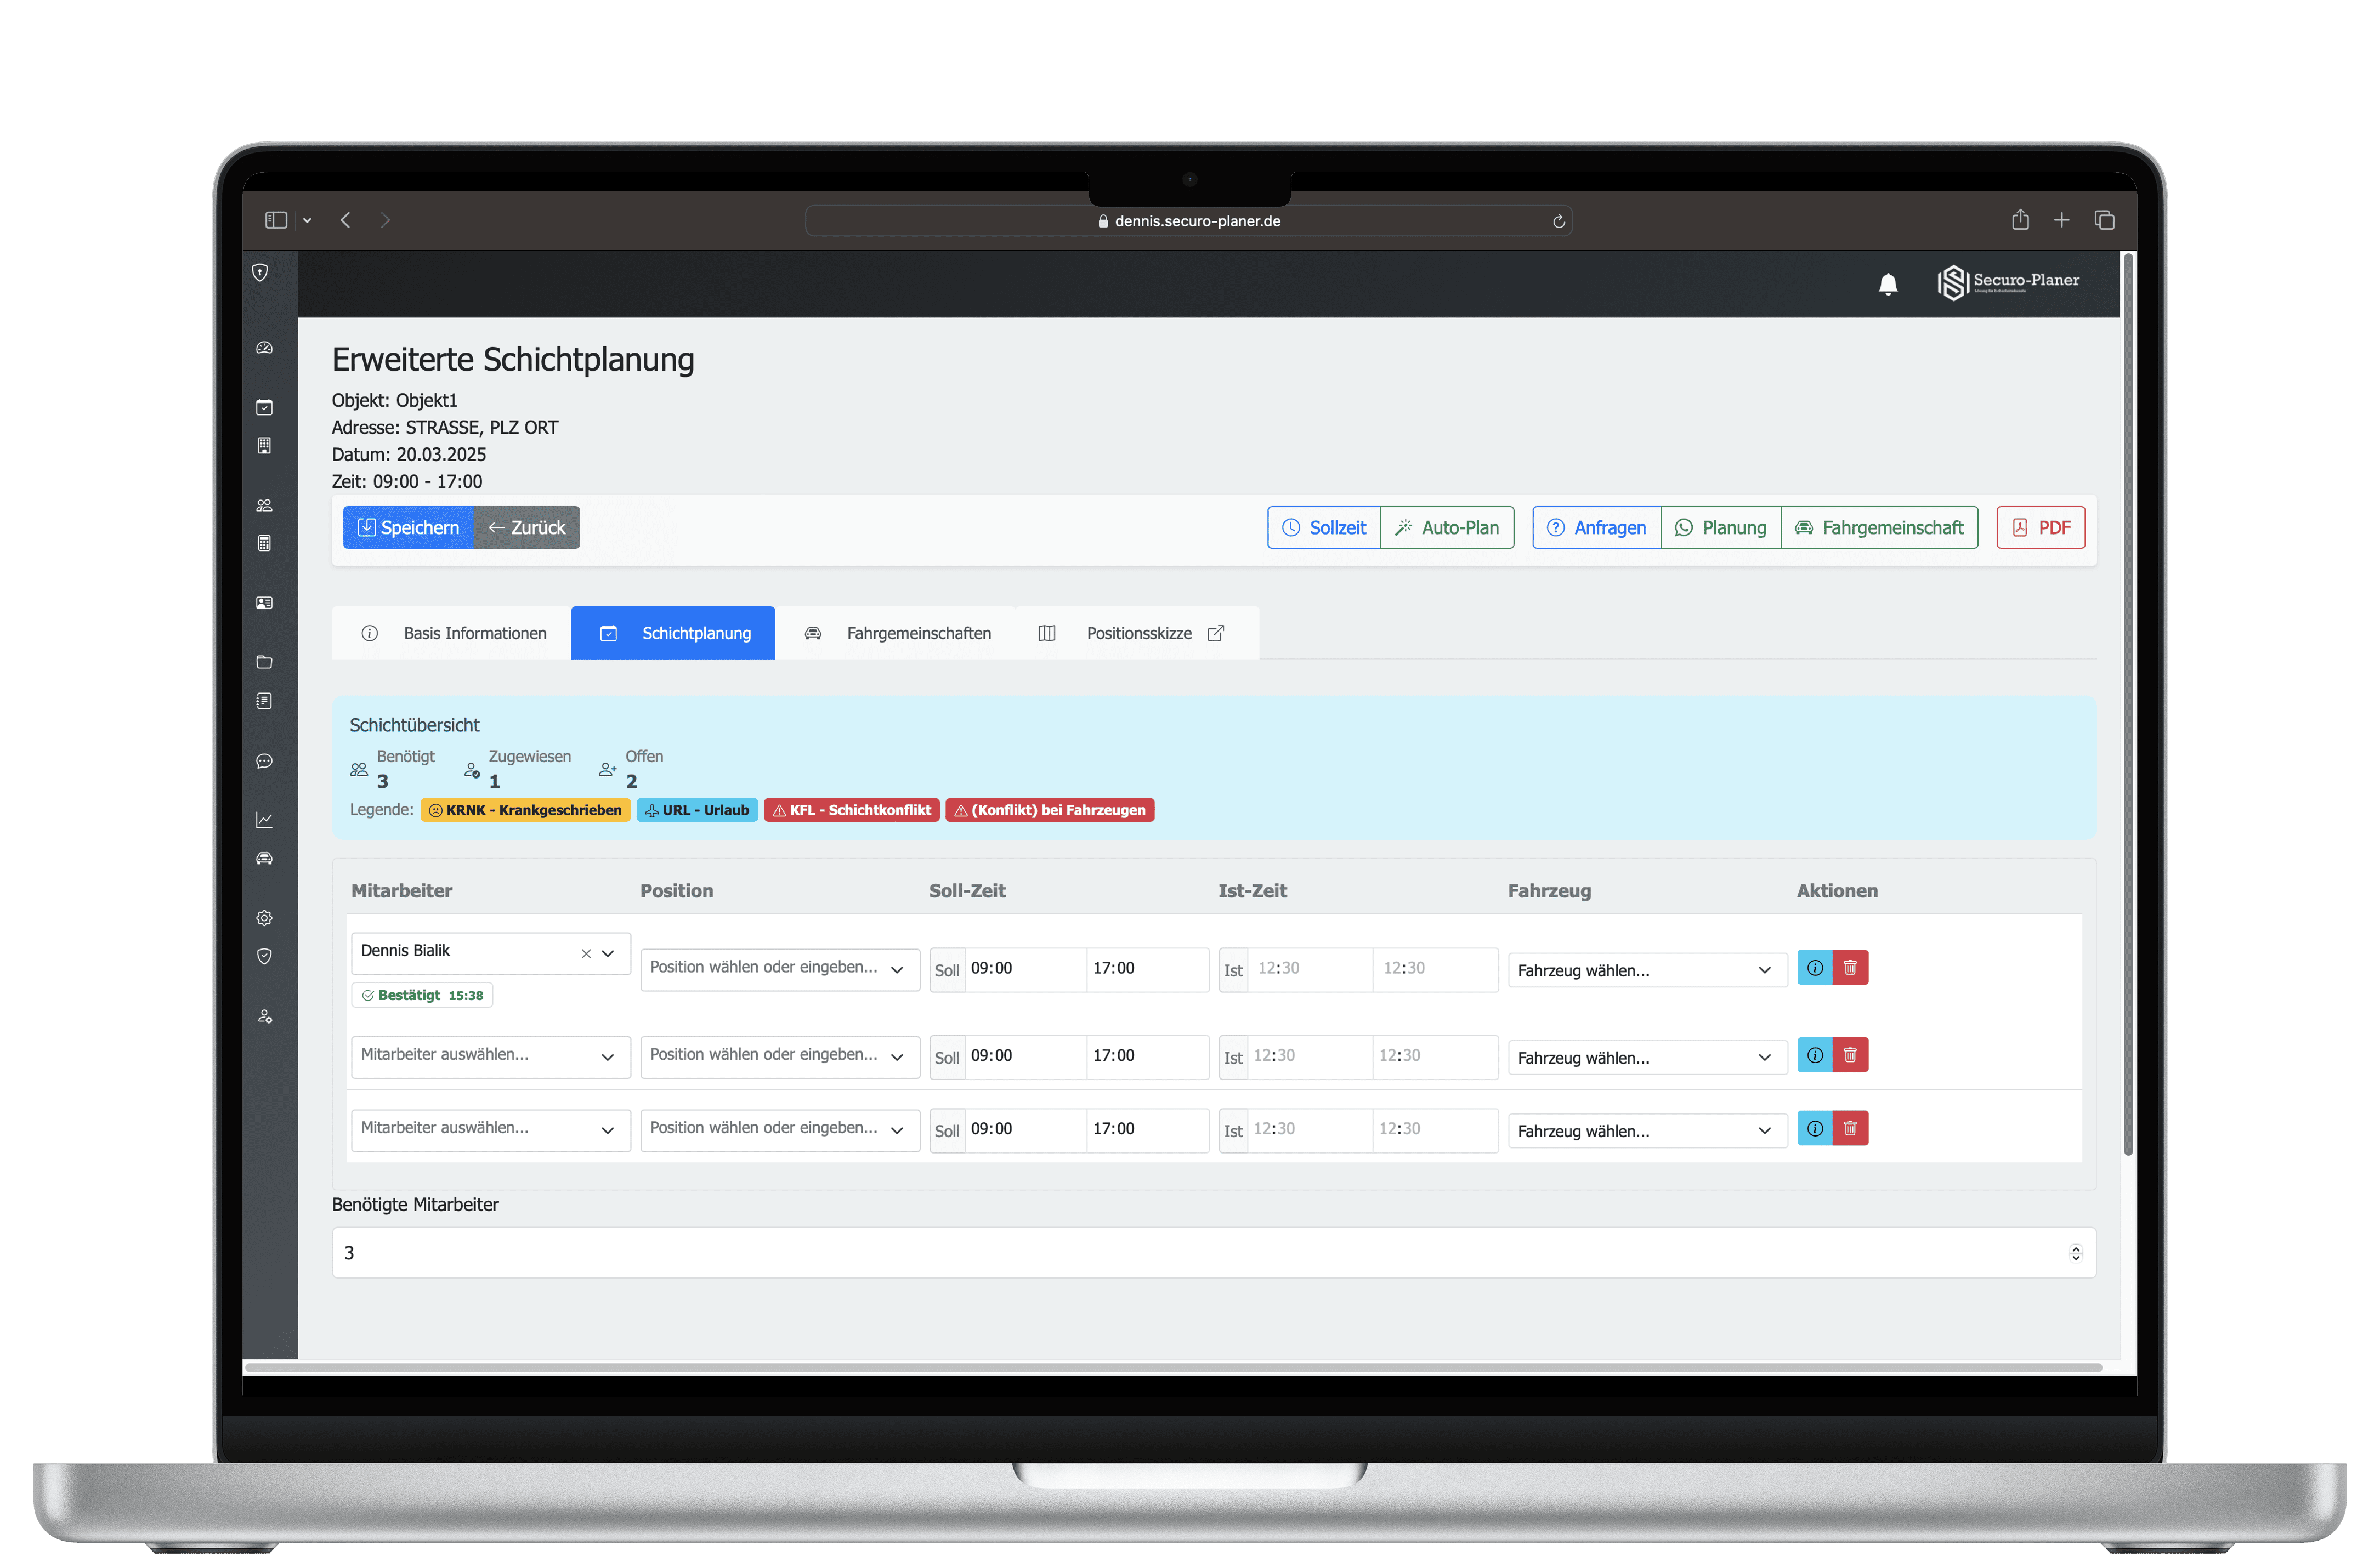Open chat bubble icon in sidebar
The width and height of the screenshot is (2380, 1568).
click(x=264, y=761)
